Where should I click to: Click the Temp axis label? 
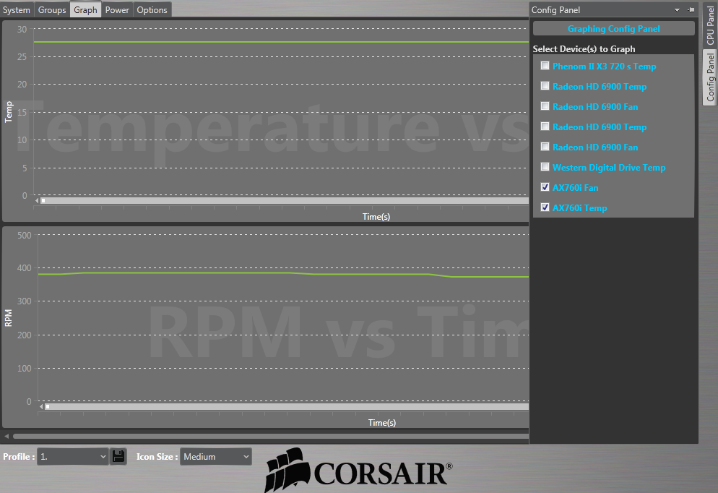click(x=8, y=112)
